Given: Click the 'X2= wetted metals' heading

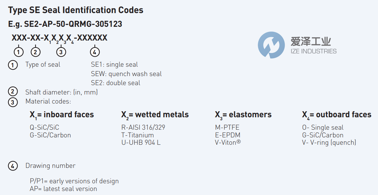Looking at the screenshot, I should tap(155, 115).
